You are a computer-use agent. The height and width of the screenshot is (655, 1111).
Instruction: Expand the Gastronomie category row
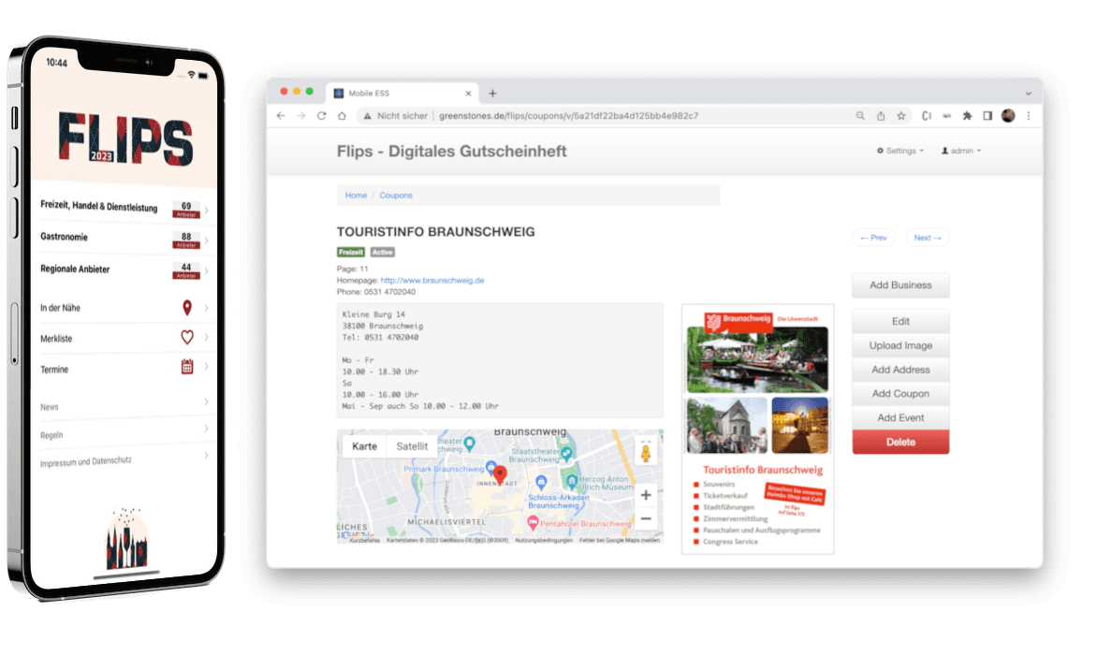point(122,238)
